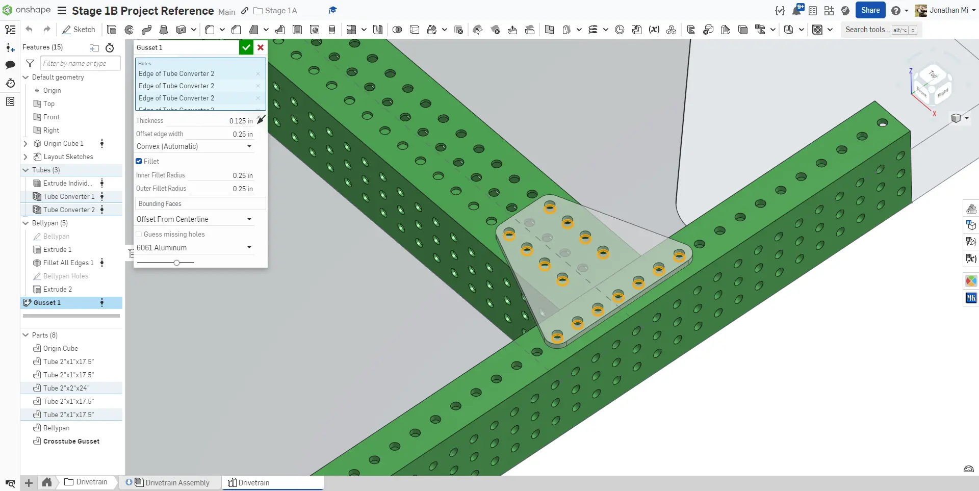Select the Sweep tool
The height and width of the screenshot is (491, 979).
(146, 30)
